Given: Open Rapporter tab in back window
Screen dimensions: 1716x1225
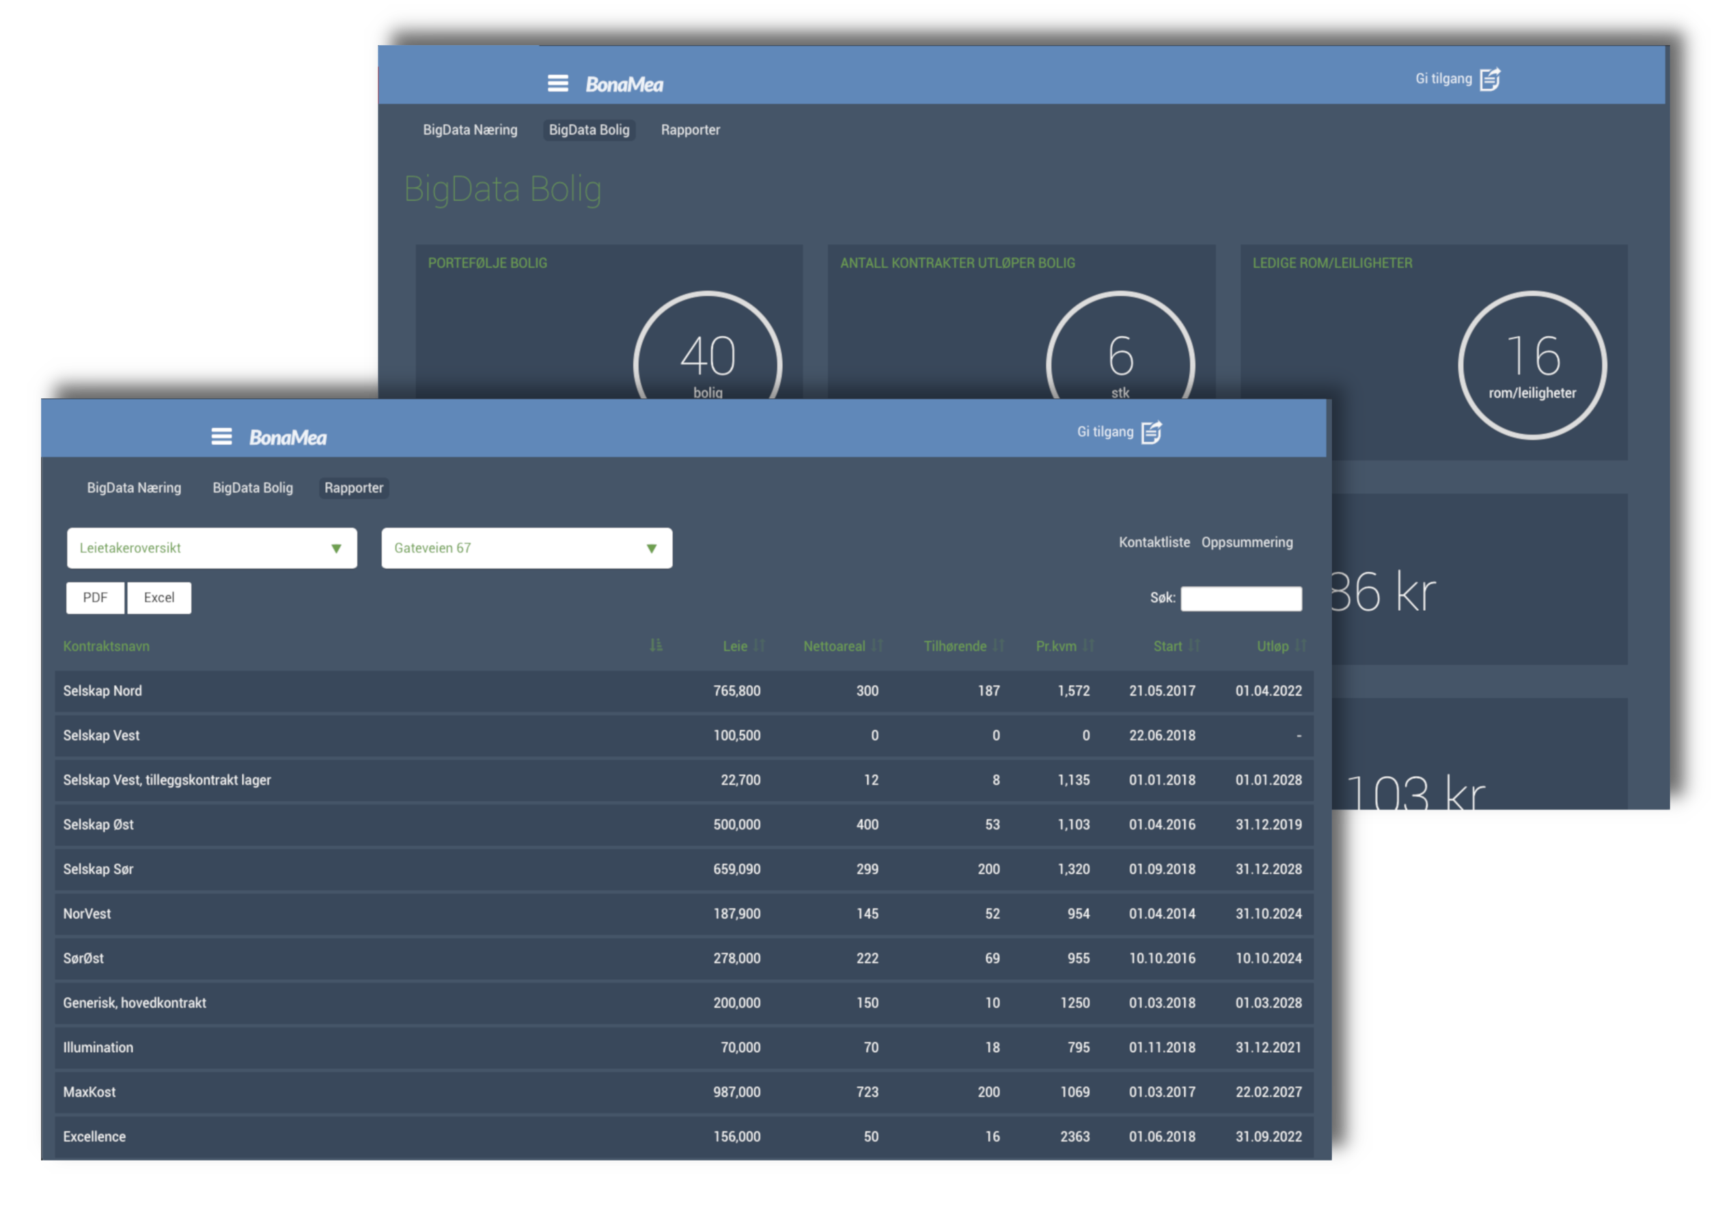Looking at the screenshot, I should (x=690, y=130).
